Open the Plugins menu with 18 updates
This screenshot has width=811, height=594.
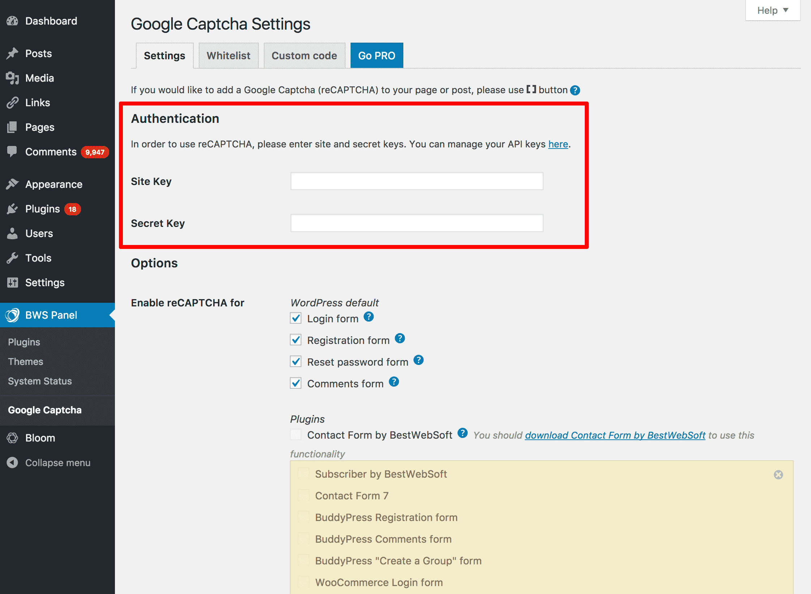tap(43, 209)
